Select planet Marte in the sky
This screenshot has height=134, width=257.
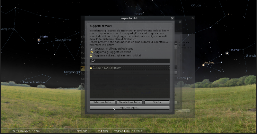tap(39, 40)
